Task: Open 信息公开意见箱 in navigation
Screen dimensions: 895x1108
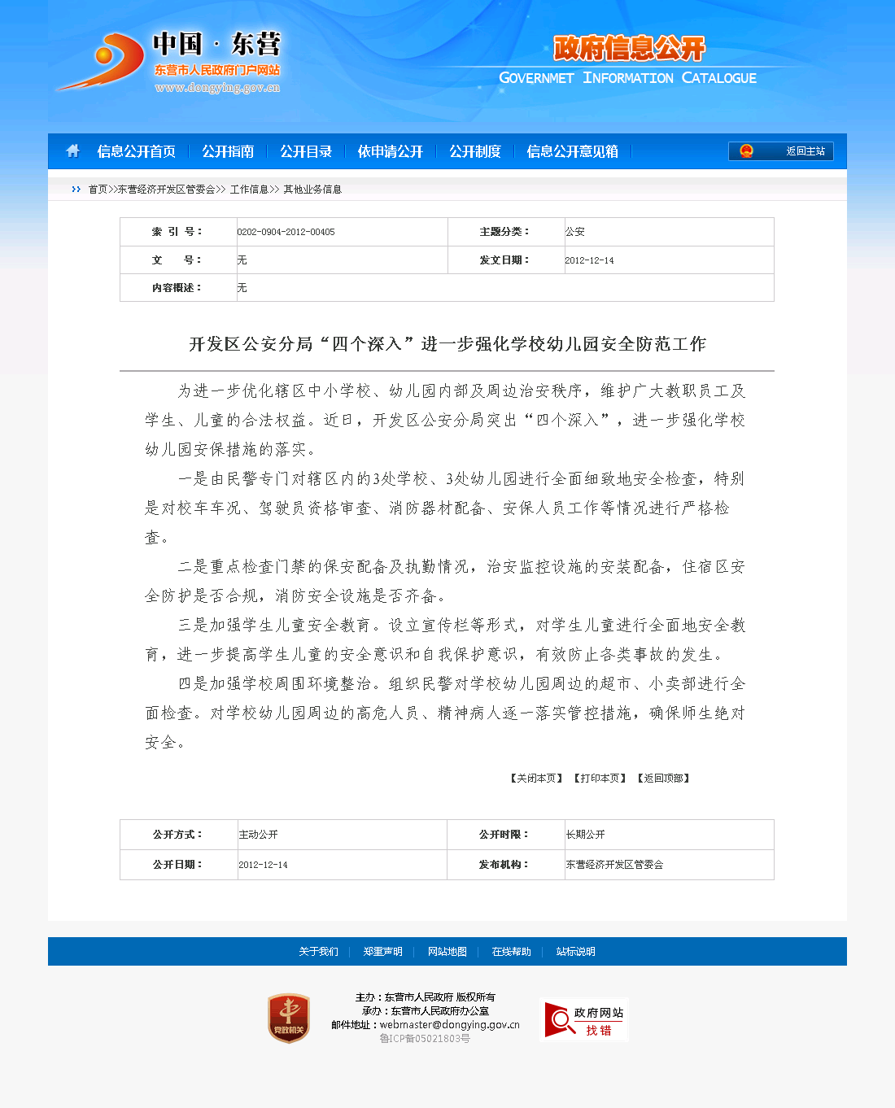Action: (x=572, y=151)
